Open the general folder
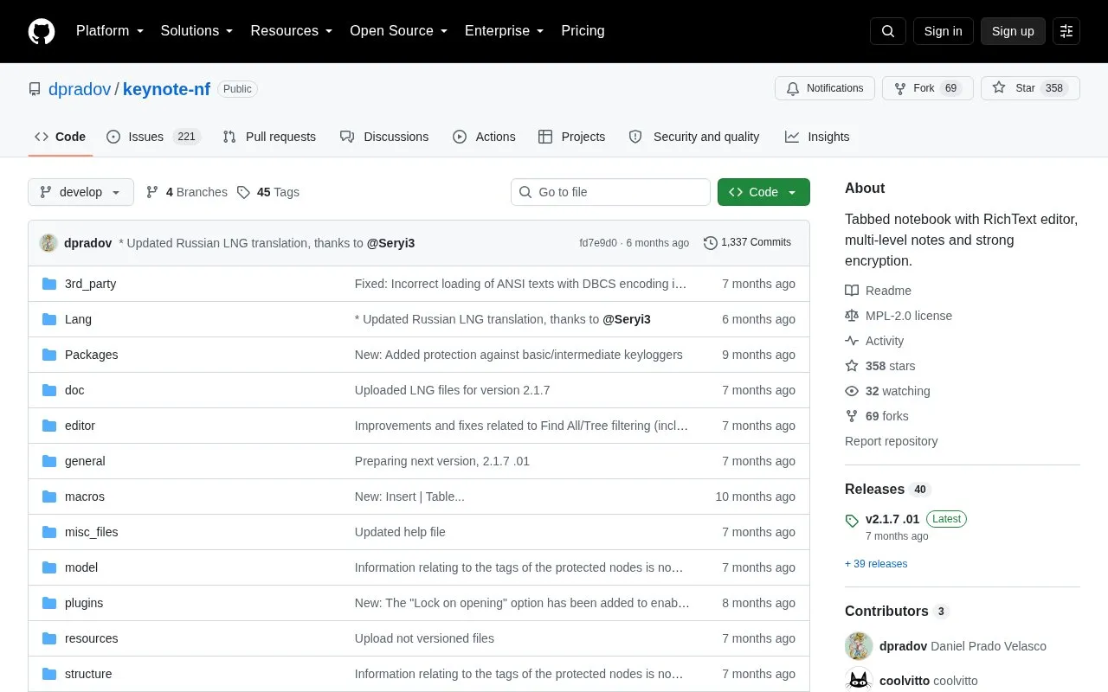Image resolution: width=1108 pixels, height=692 pixels. pyautogui.click(x=85, y=461)
